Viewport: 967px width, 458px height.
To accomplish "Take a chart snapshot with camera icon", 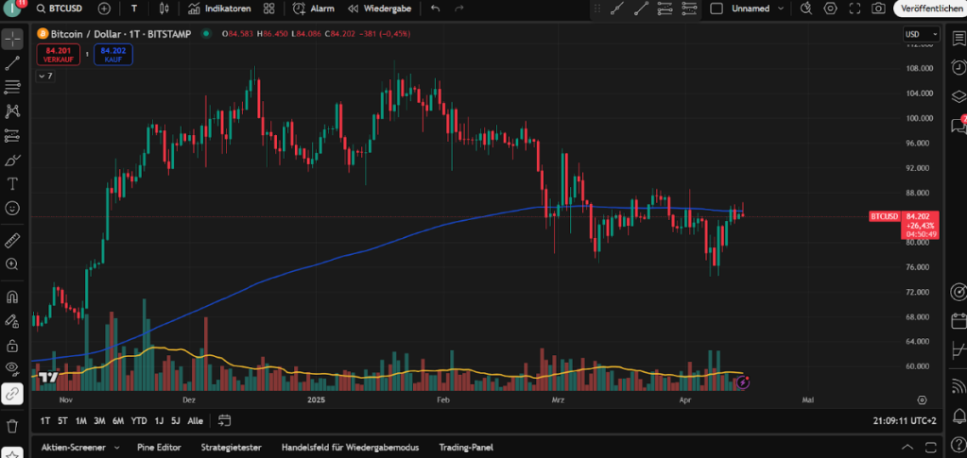I will click(878, 8).
